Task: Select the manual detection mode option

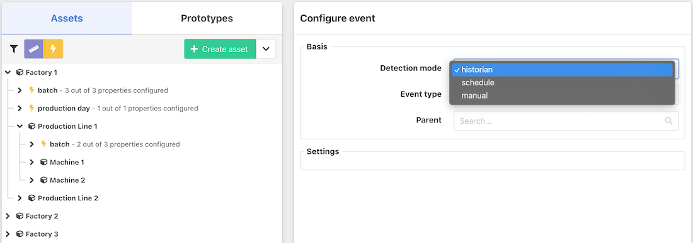Action: [562, 95]
